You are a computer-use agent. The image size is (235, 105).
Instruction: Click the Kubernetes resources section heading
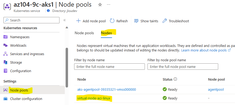20,28
